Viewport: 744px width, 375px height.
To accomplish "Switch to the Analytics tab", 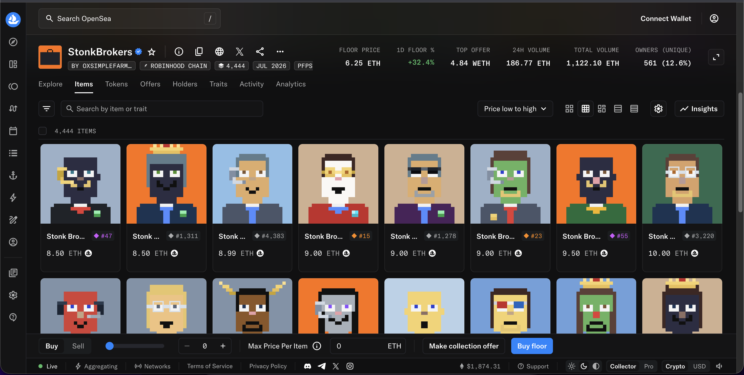I will point(291,84).
